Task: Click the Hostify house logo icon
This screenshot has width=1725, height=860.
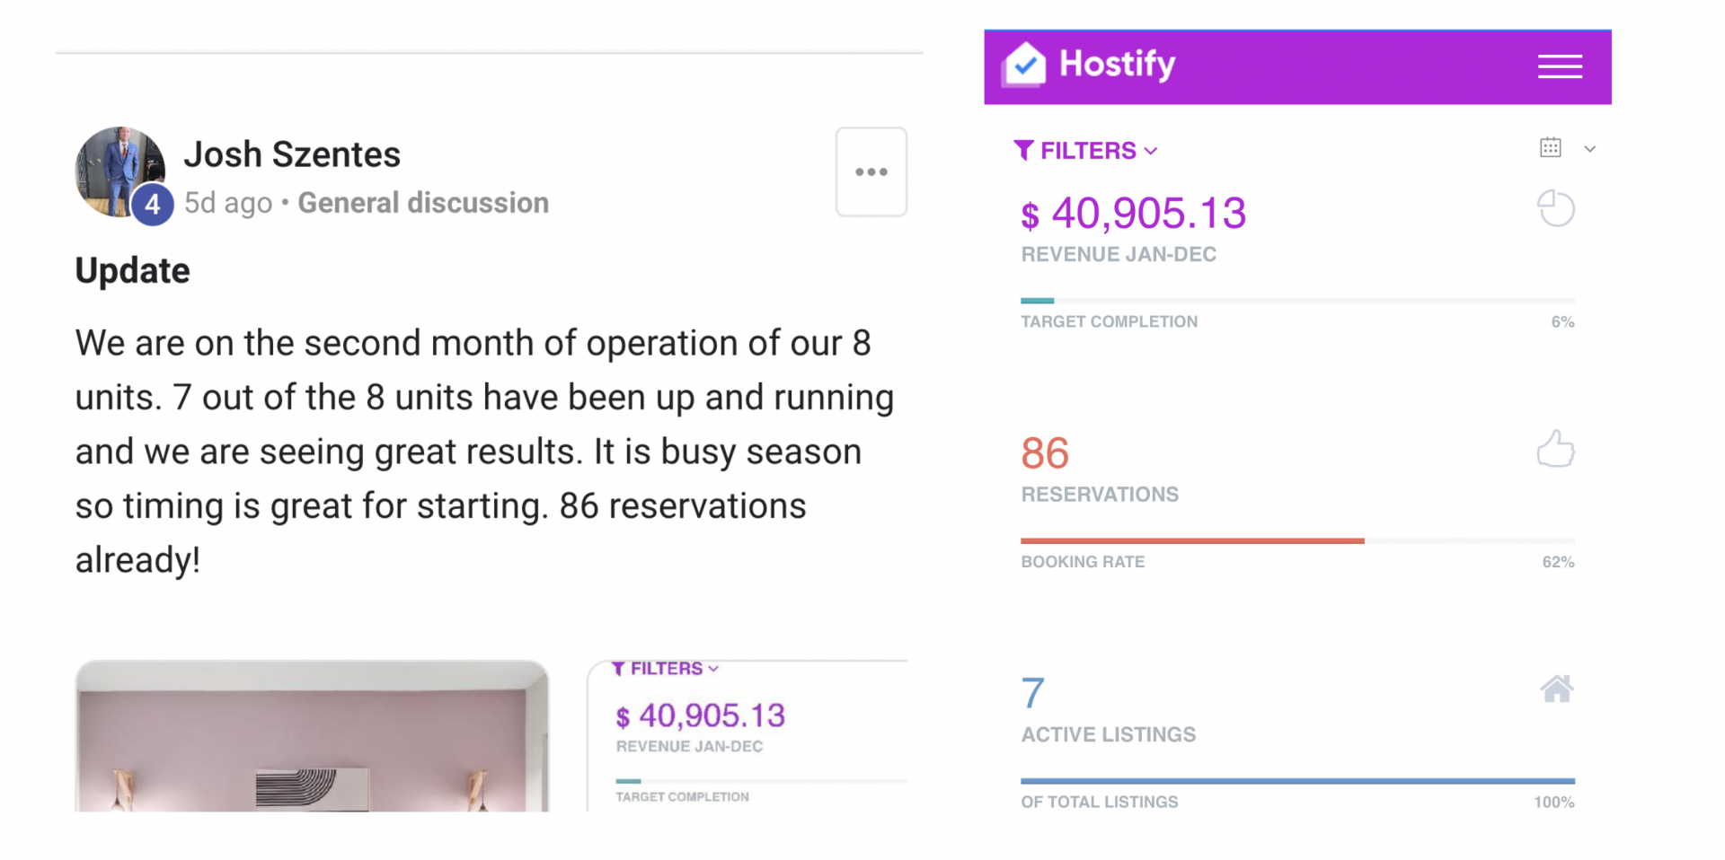Action: tap(1025, 65)
